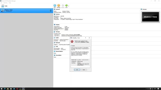161x90 pixels.
Task: Click the Result Code value in error details
Action: (83, 60)
